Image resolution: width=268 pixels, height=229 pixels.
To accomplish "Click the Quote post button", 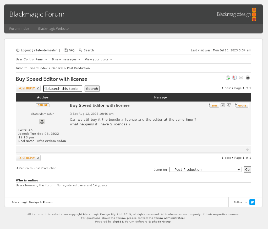I will coord(242,105).
